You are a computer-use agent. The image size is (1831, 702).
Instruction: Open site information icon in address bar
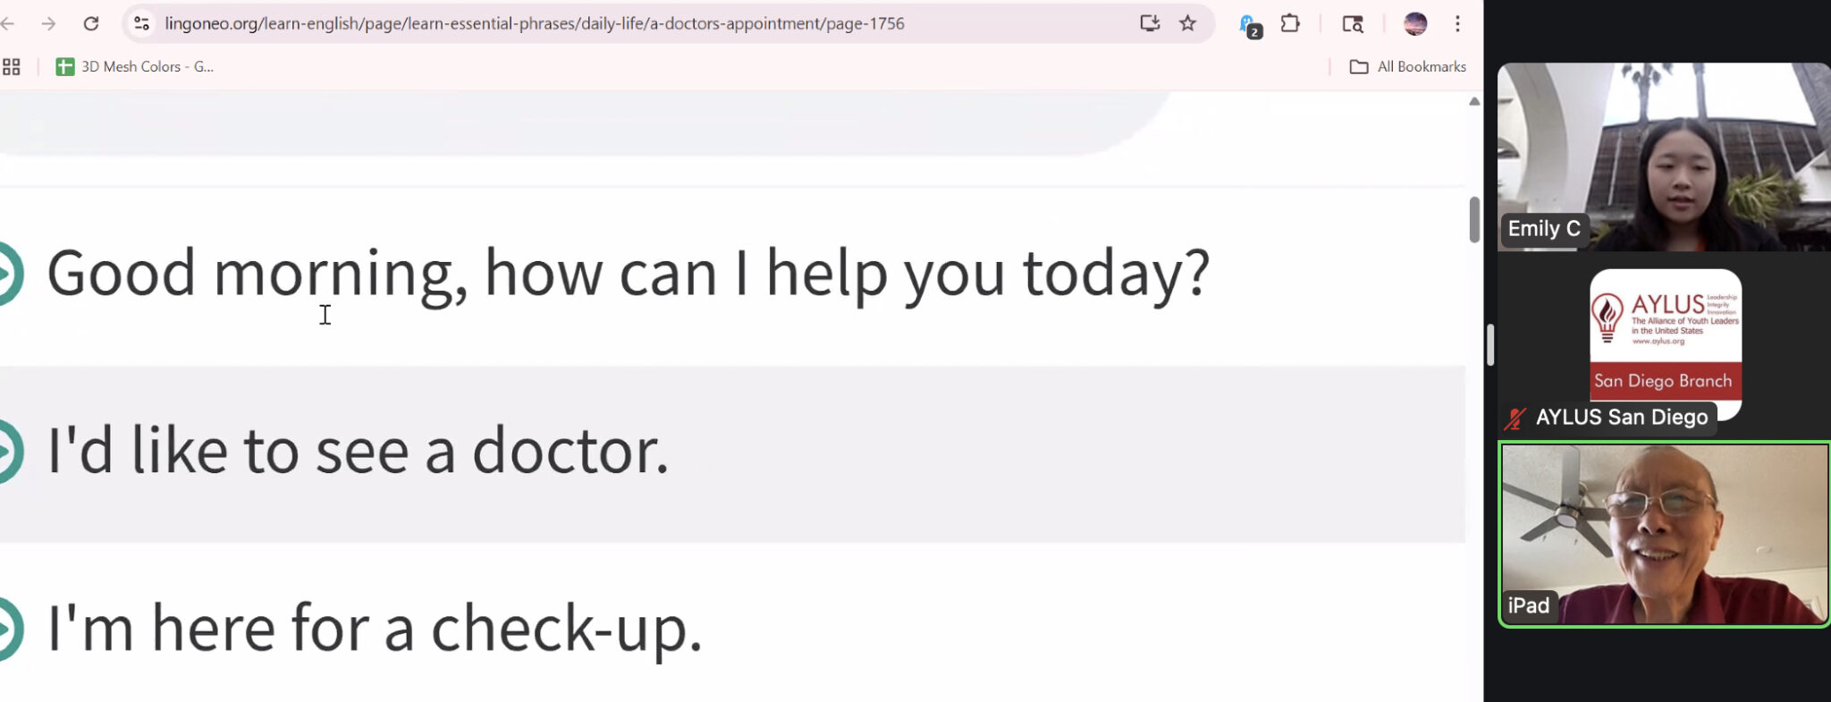pyautogui.click(x=141, y=23)
